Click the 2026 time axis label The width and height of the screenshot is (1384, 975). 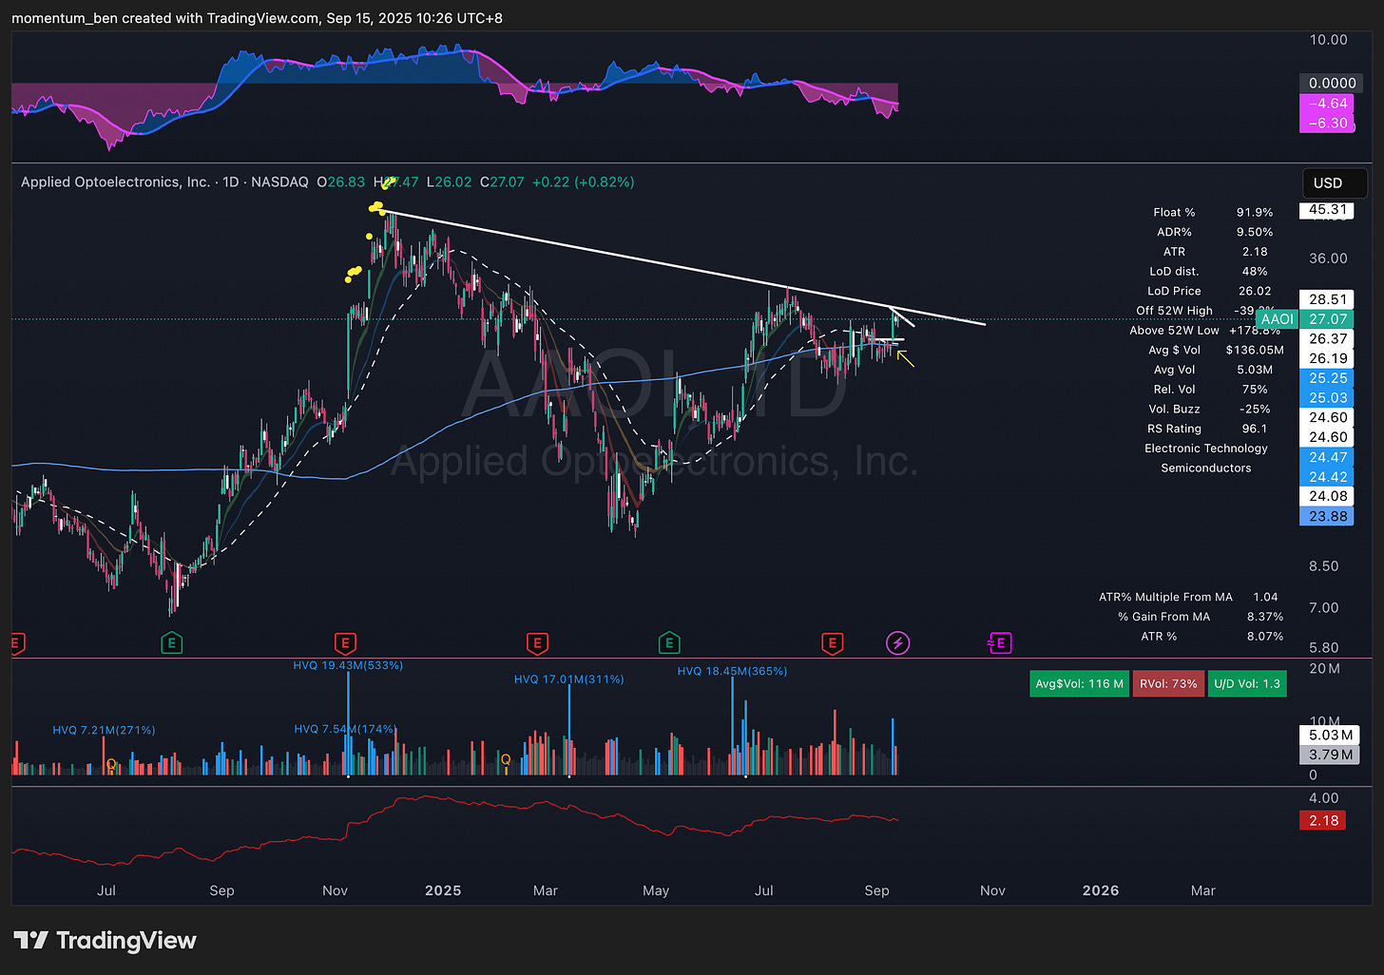(x=1101, y=890)
